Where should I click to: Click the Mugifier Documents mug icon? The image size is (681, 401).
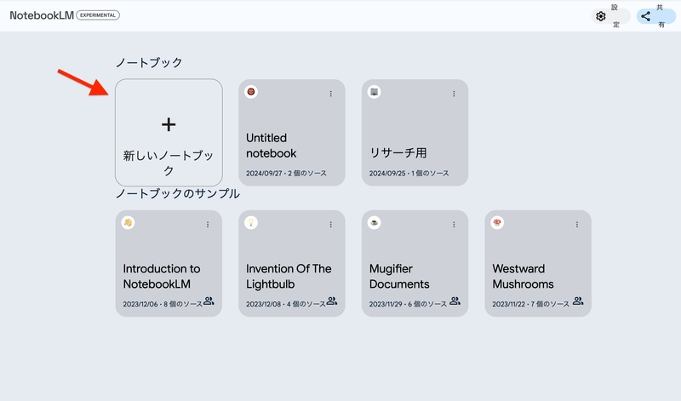point(375,223)
